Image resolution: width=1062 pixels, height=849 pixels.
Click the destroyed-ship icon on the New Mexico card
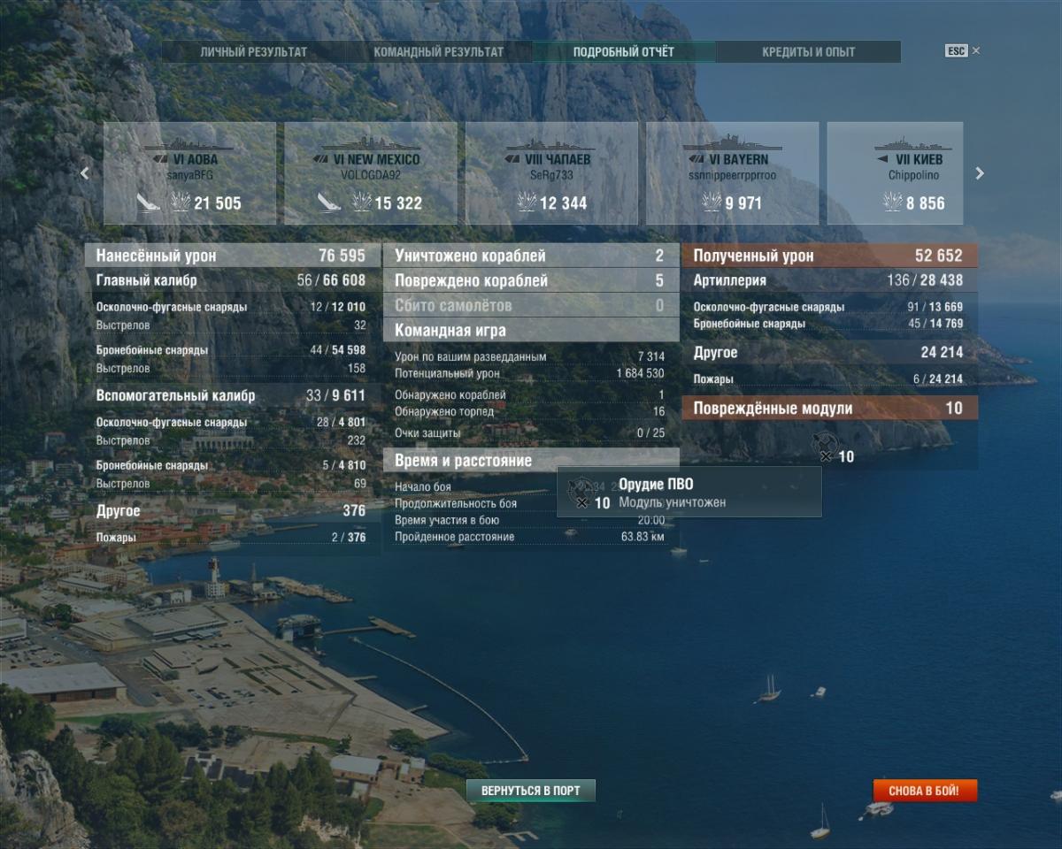[329, 203]
